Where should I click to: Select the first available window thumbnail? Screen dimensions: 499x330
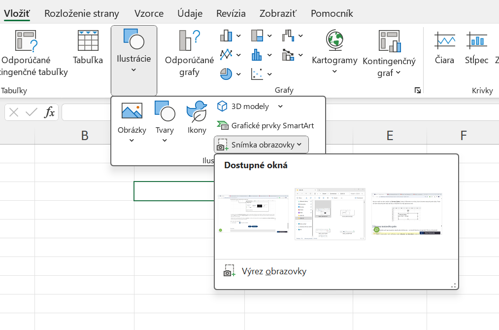(x=253, y=214)
